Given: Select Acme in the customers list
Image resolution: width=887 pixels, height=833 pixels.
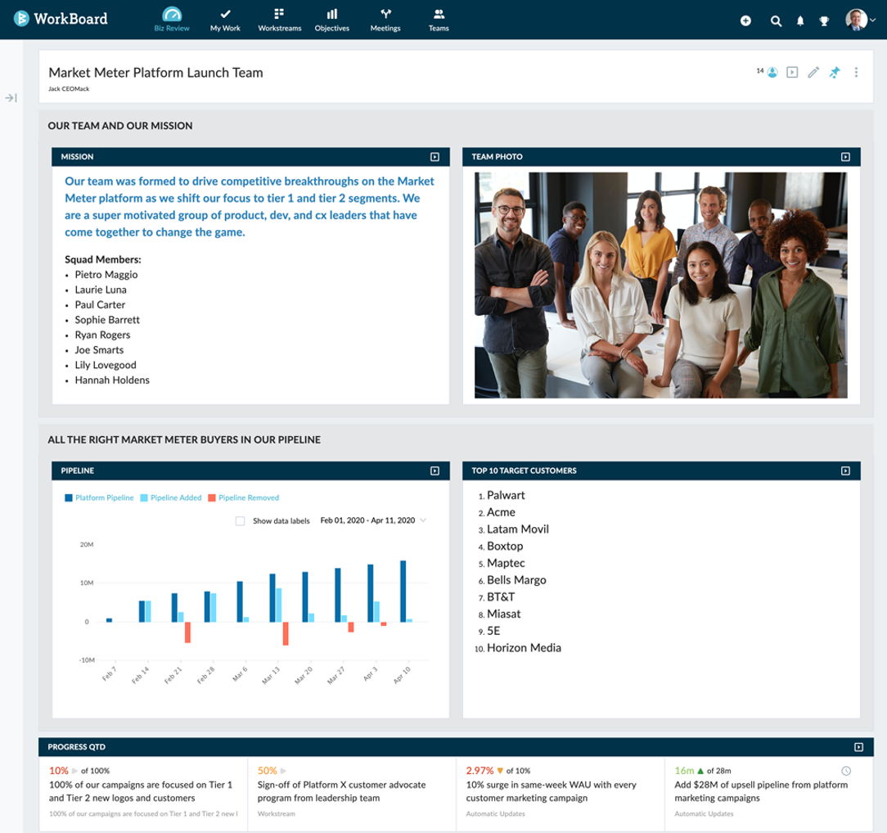Looking at the screenshot, I should 502,512.
